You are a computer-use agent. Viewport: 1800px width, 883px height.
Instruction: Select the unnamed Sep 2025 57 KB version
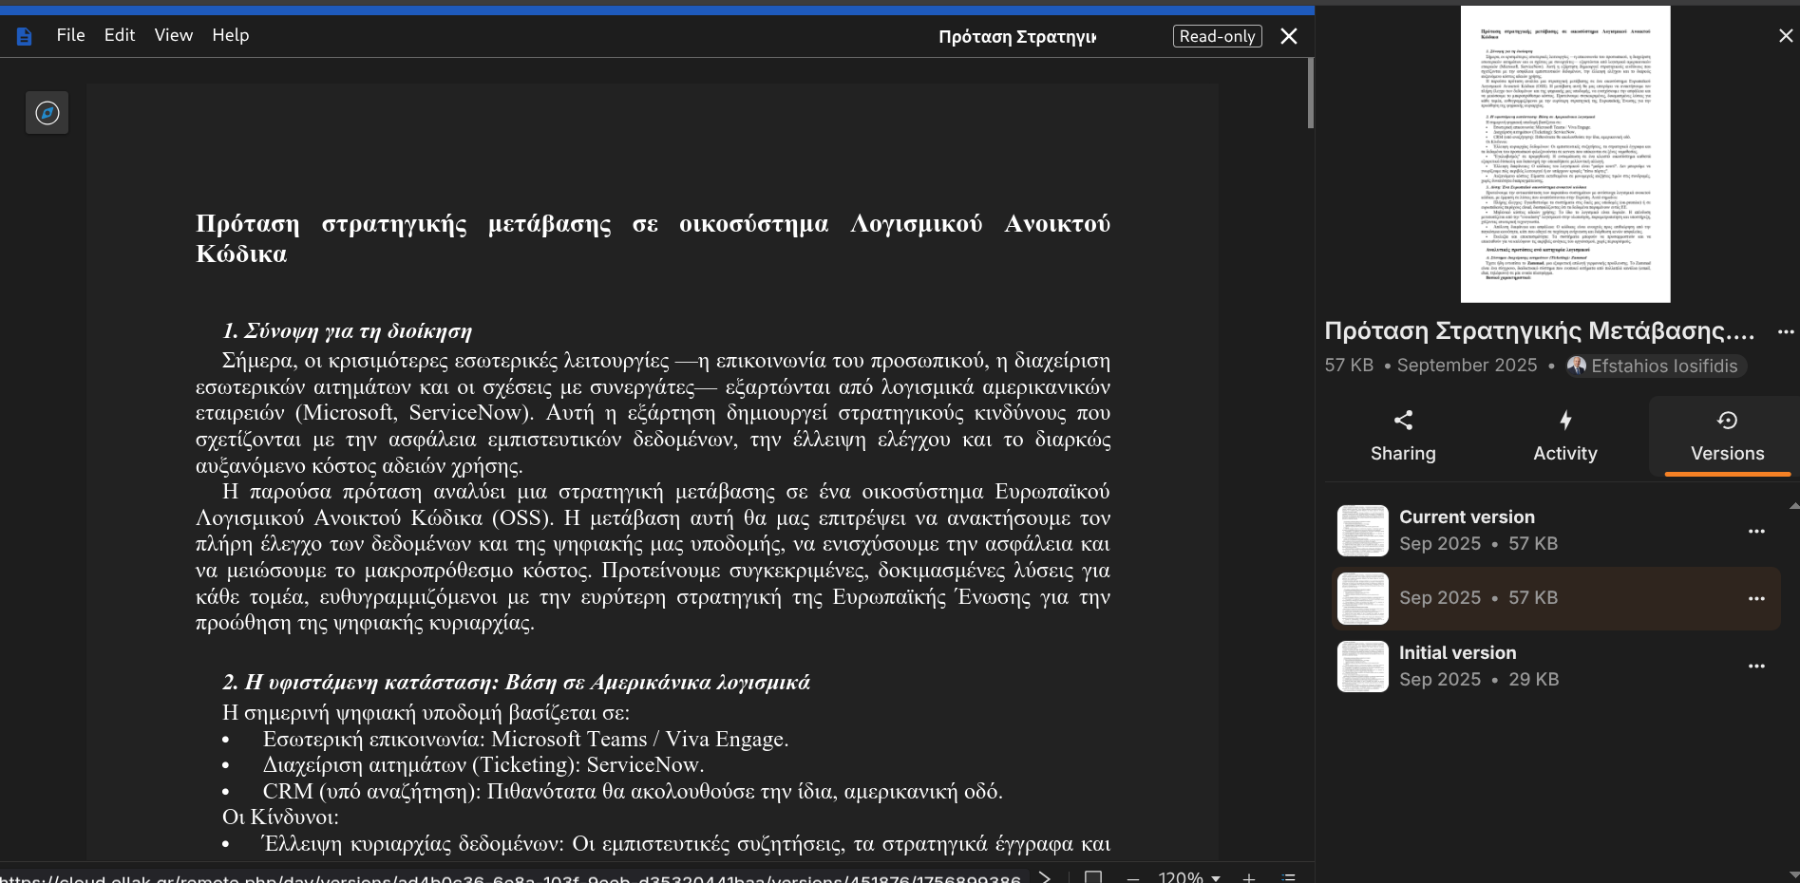pos(1556,598)
